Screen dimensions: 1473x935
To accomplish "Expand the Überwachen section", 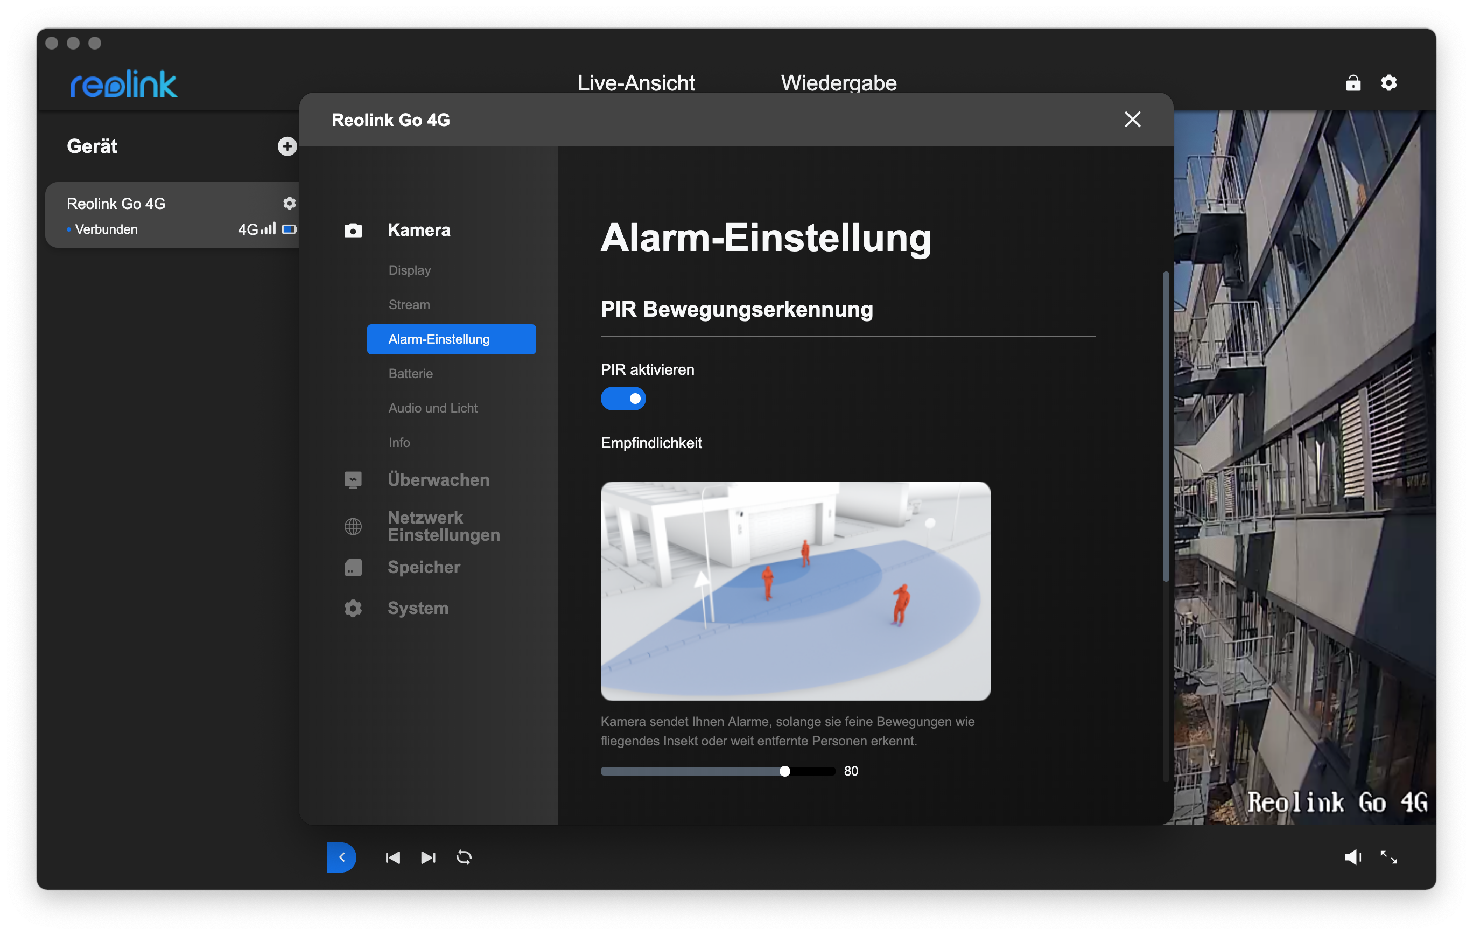I will tap(438, 480).
